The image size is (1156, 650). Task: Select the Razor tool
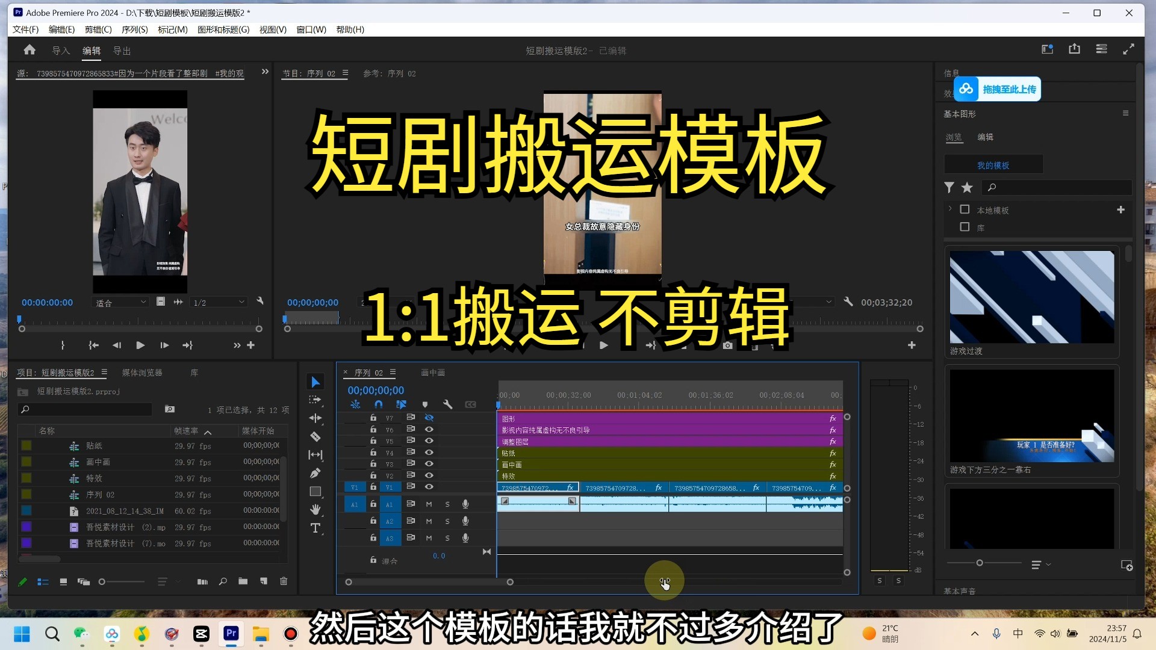click(315, 436)
